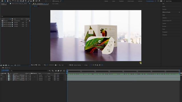
Task: Click the label color swatch of layer 1
Action: pos(9,75)
